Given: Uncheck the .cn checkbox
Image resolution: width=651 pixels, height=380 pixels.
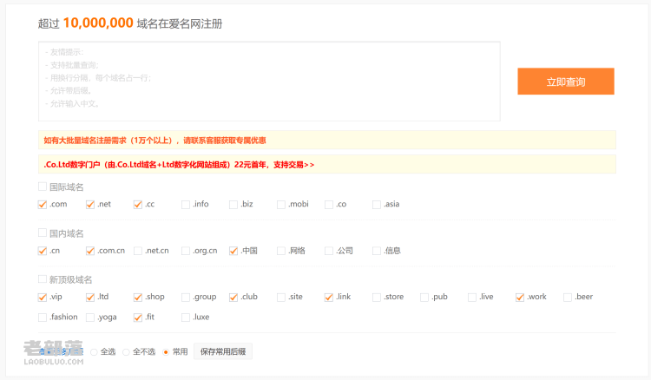Looking at the screenshot, I should tap(43, 251).
